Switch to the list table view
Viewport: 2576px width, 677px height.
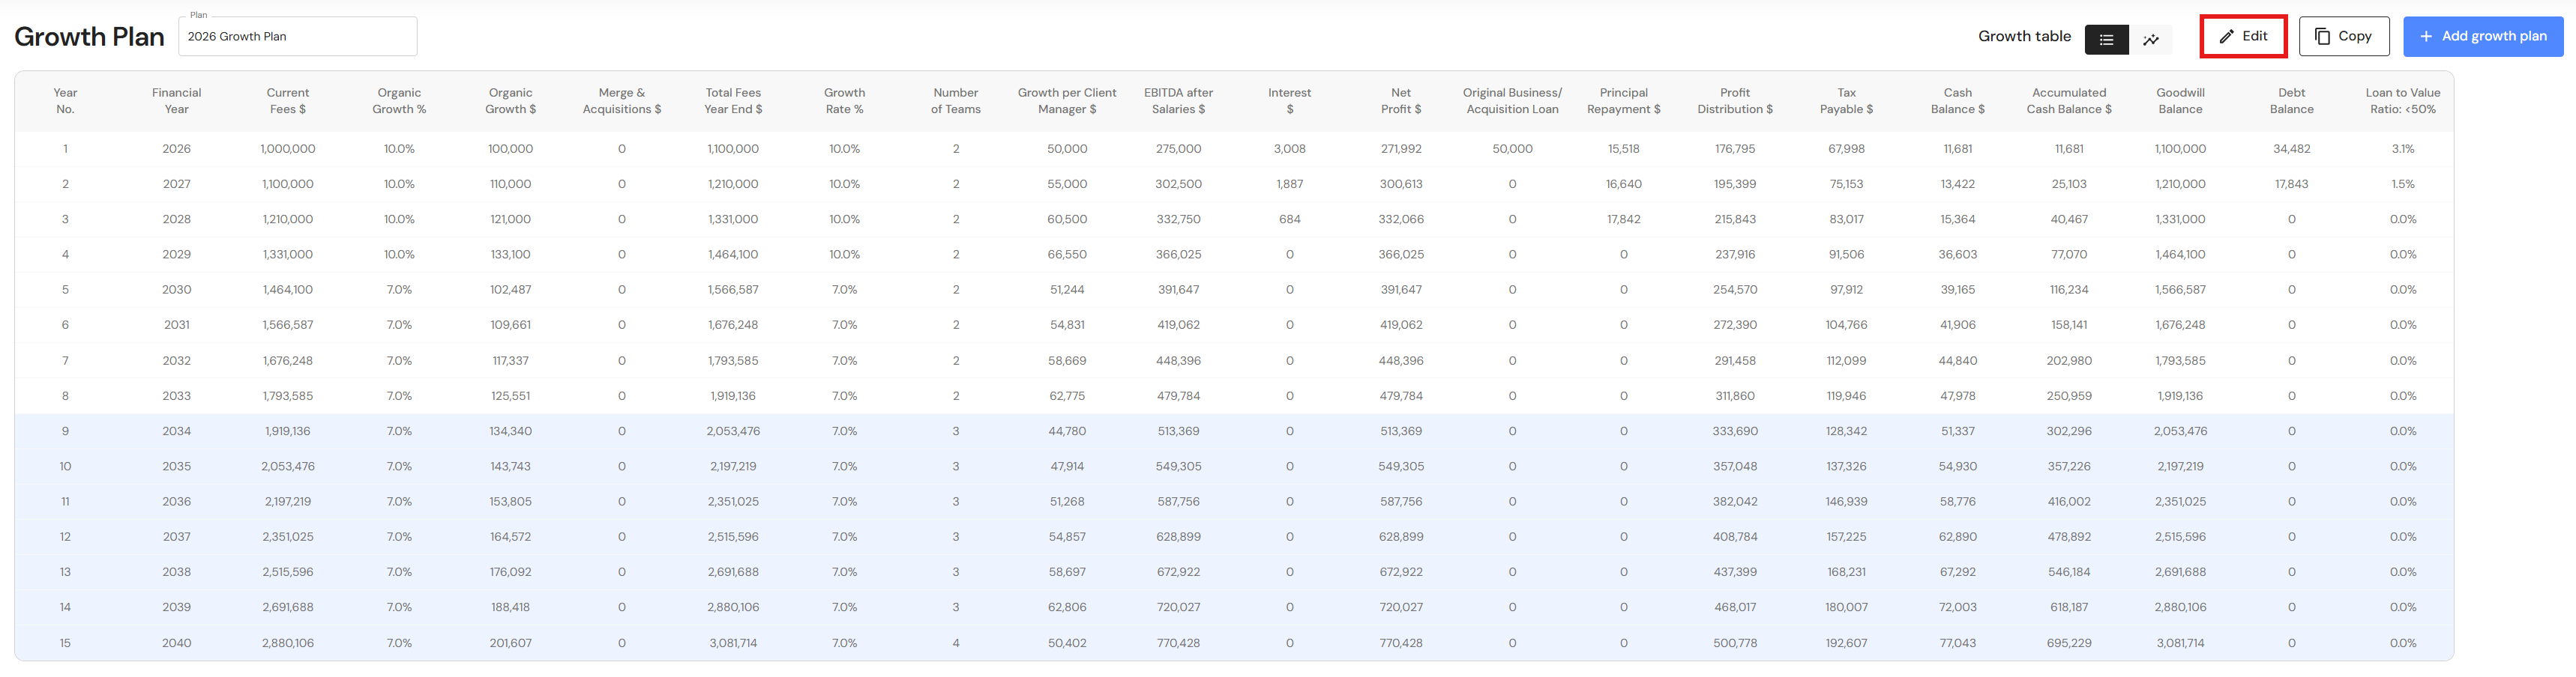2105,39
